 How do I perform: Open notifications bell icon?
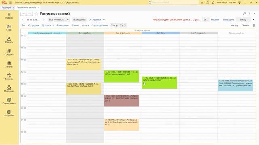(202, 2)
